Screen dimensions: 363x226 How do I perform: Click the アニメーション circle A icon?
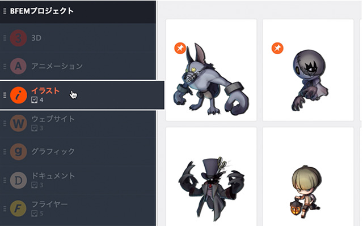[18, 66]
